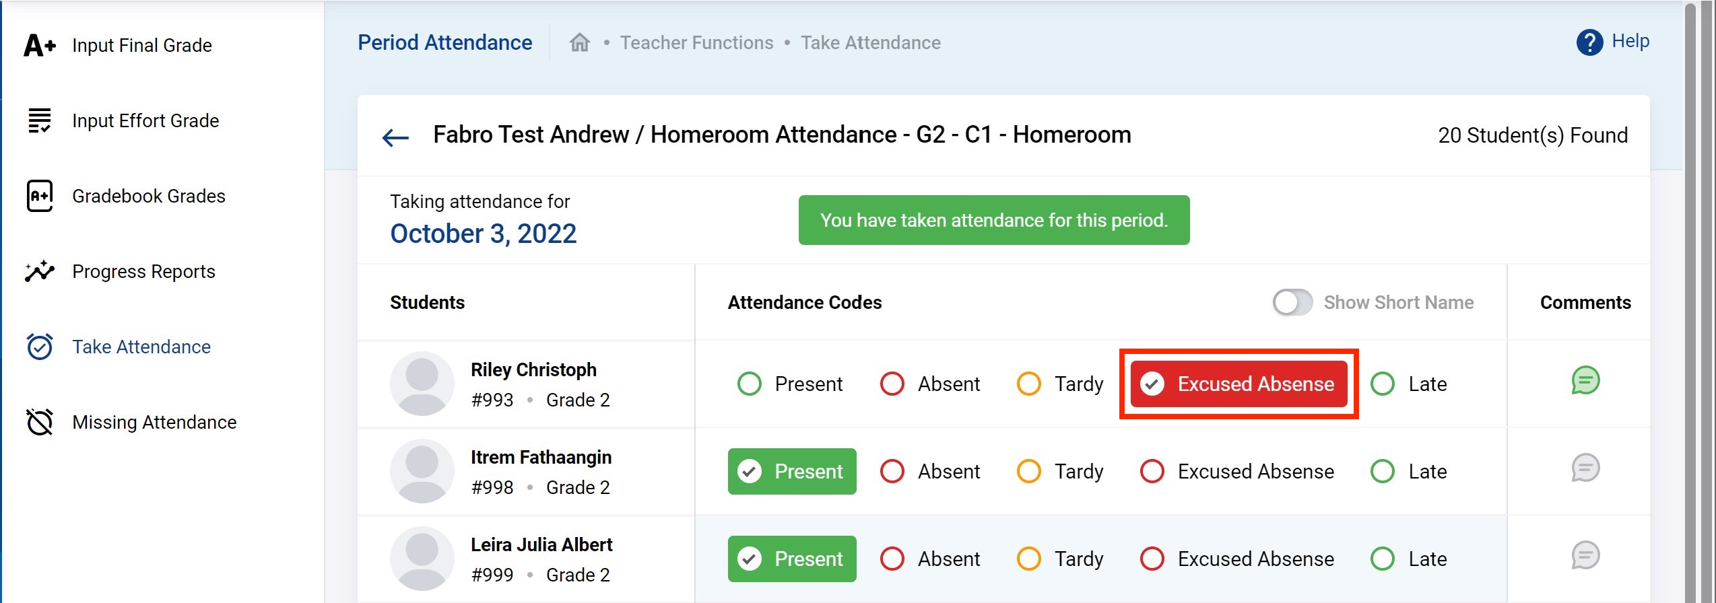This screenshot has width=1716, height=603.
Task: Open Input Effort Grade menu item
Action: coord(145,120)
